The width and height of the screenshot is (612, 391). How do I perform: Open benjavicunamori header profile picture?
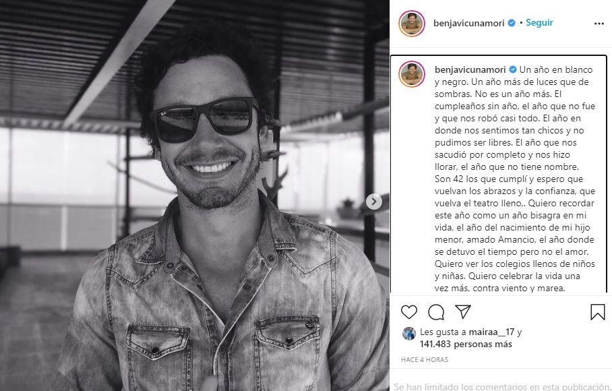pyautogui.click(x=412, y=24)
